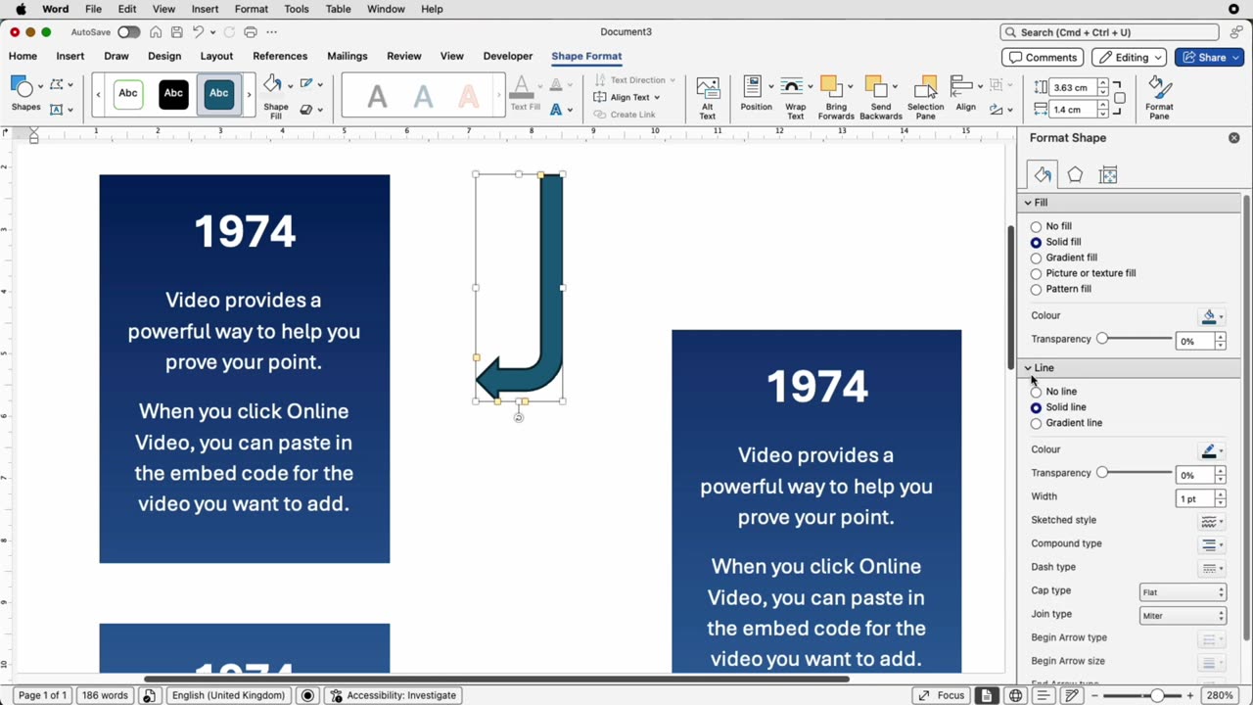Switch to the Layout ribbon tab

216,56
